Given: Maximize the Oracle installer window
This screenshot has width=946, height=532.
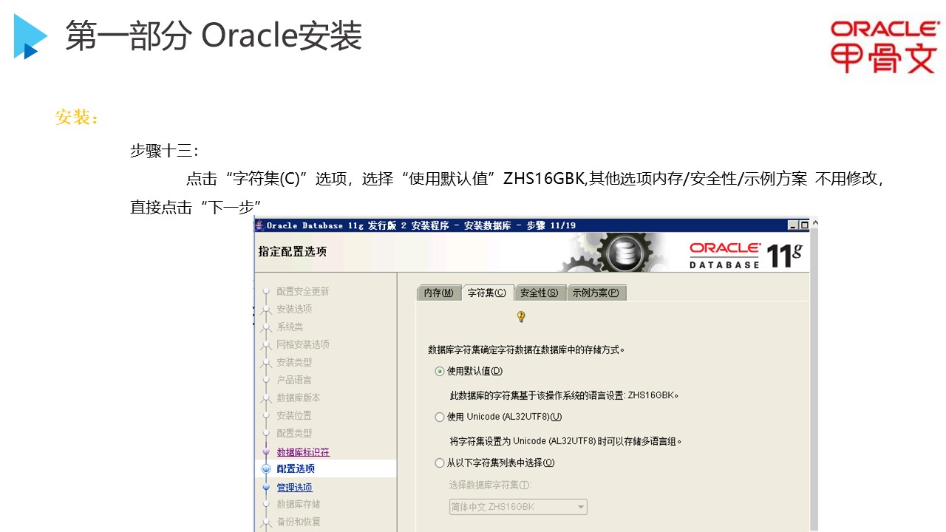Looking at the screenshot, I should (804, 225).
